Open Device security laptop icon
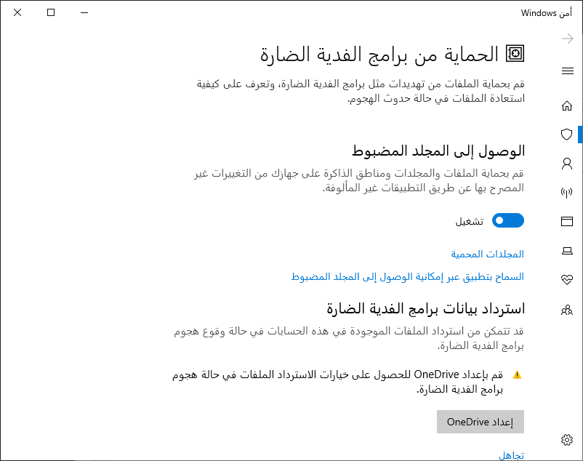This screenshot has width=583, height=461. coord(566,251)
